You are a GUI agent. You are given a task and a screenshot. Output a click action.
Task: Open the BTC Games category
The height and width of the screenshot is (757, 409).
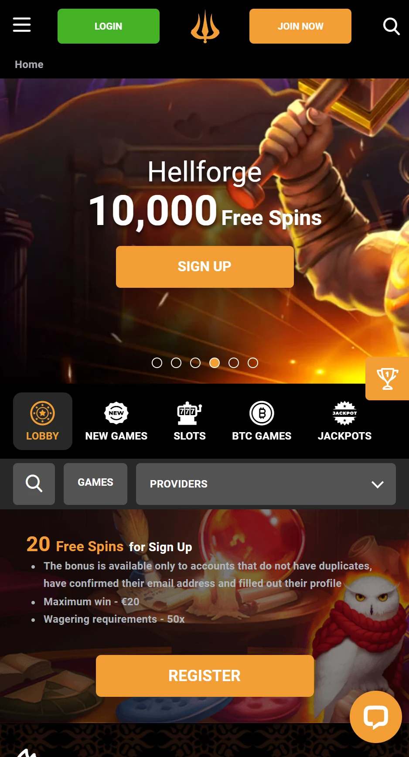click(262, 421)
